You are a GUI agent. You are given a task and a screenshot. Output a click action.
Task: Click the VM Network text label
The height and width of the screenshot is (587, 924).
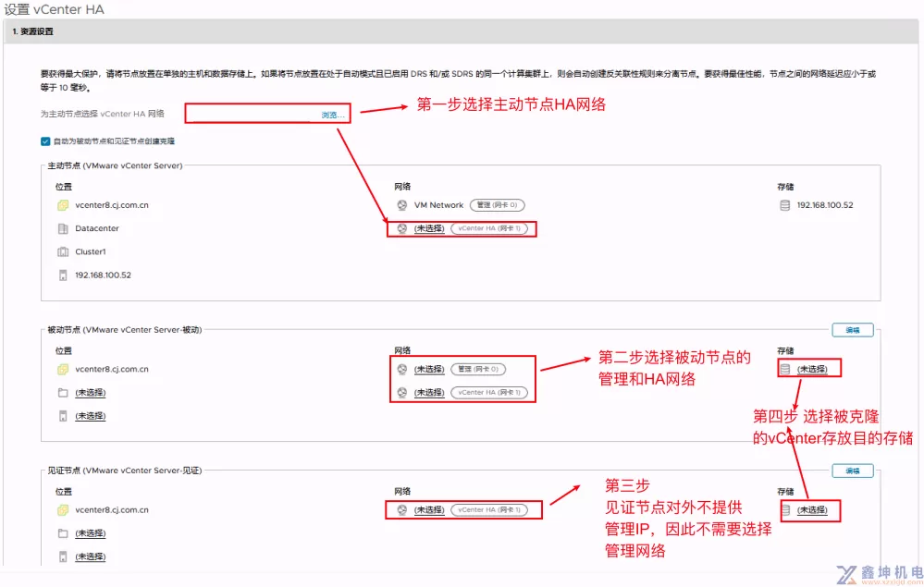coord(438,205)
